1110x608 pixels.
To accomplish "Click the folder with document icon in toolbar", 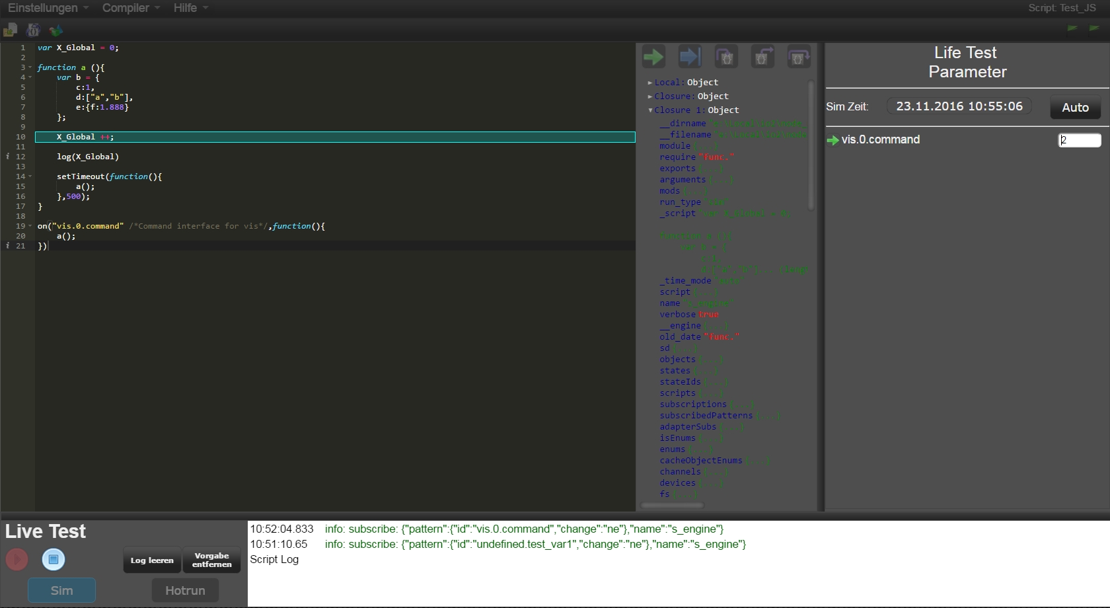I will click(10, 30).
